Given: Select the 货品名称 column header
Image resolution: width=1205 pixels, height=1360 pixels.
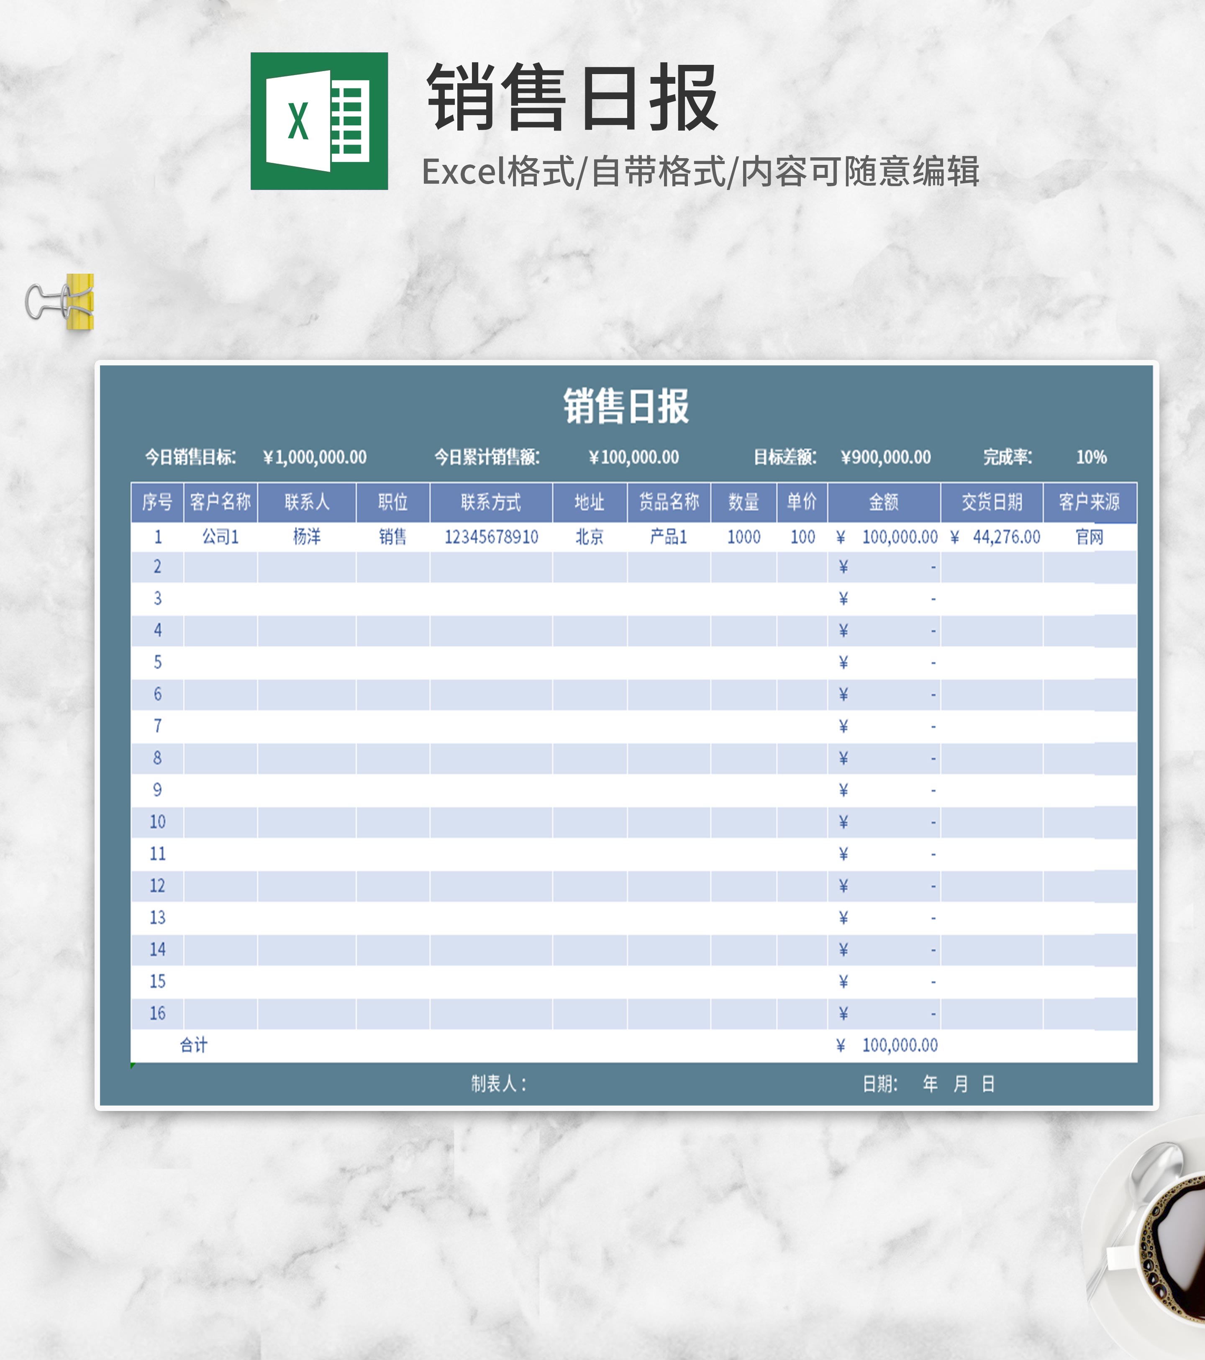Looking at the screenshot, I should 669,502.
